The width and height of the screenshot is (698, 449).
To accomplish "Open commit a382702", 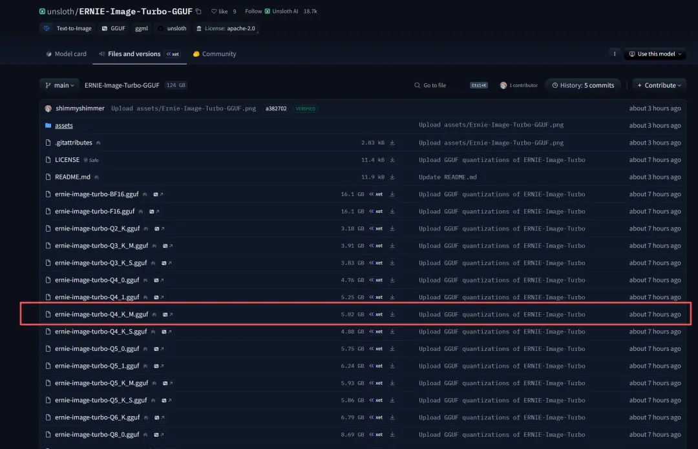I will [x=276, y=108].
